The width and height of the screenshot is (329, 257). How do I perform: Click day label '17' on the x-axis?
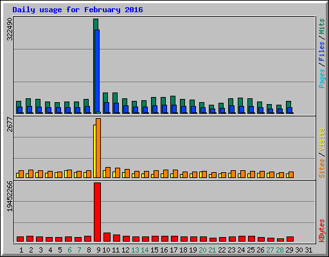point(173,250)
